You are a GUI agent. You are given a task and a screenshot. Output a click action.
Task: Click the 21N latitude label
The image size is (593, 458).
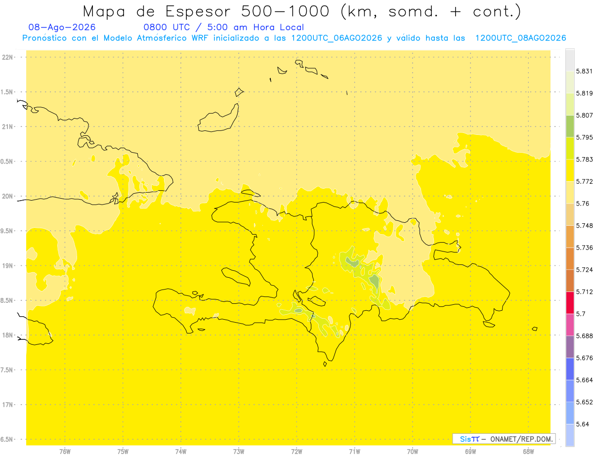[7, 127]
